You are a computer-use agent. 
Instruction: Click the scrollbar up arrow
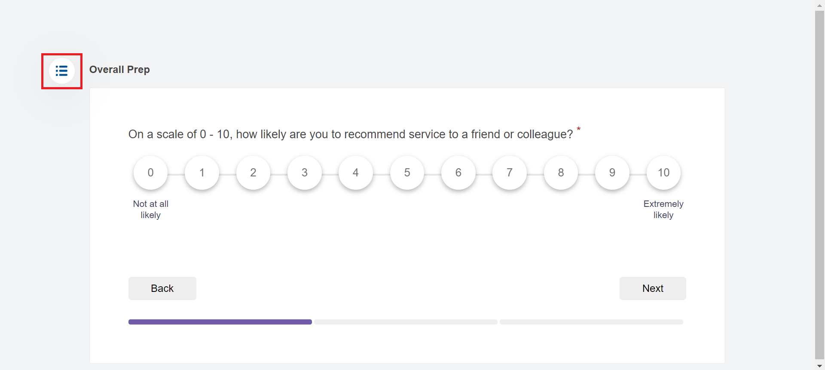point(819,5)
